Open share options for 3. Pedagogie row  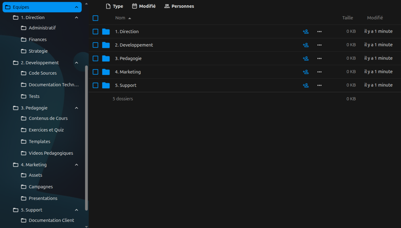tap(306, 58)
